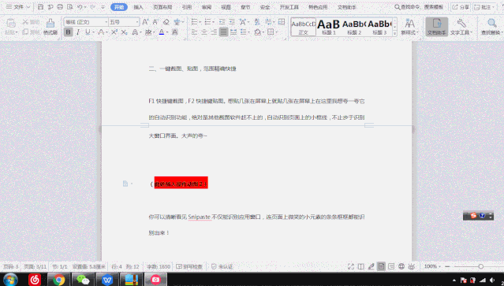Viewport: 504px width, 286px height.
Task: Apply superscript with the X² icon
Action: [x=114, y=32]
